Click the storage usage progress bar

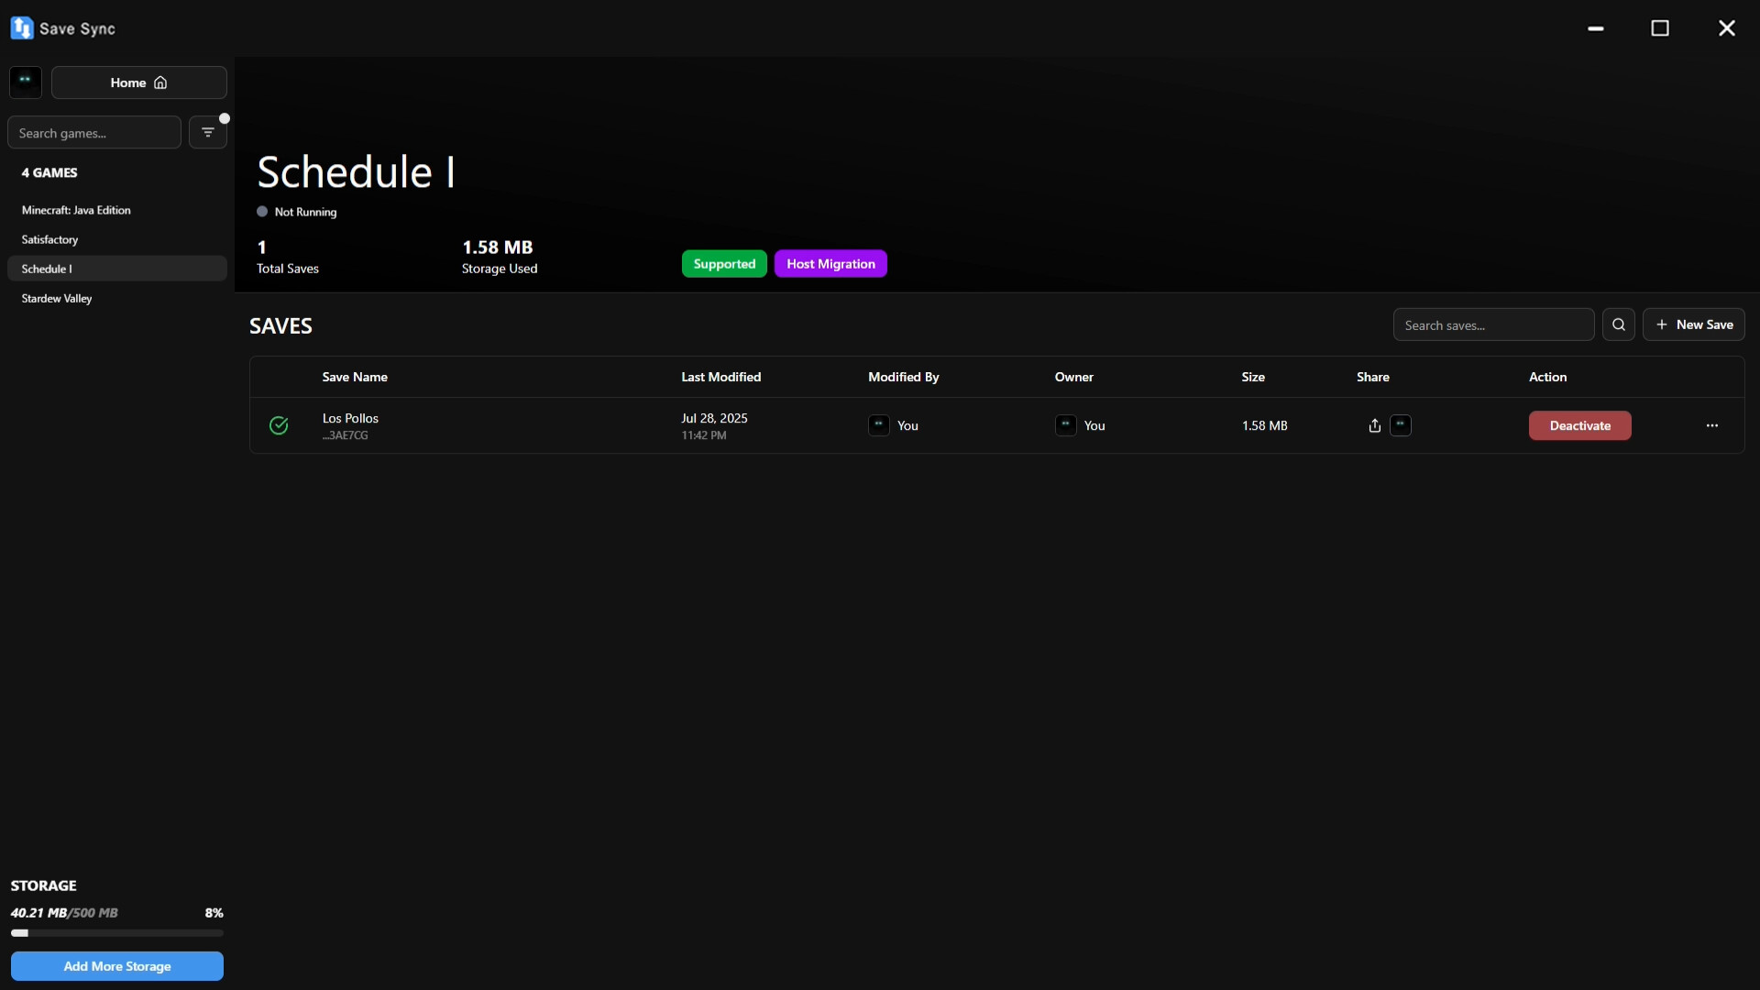pos(116,933)
